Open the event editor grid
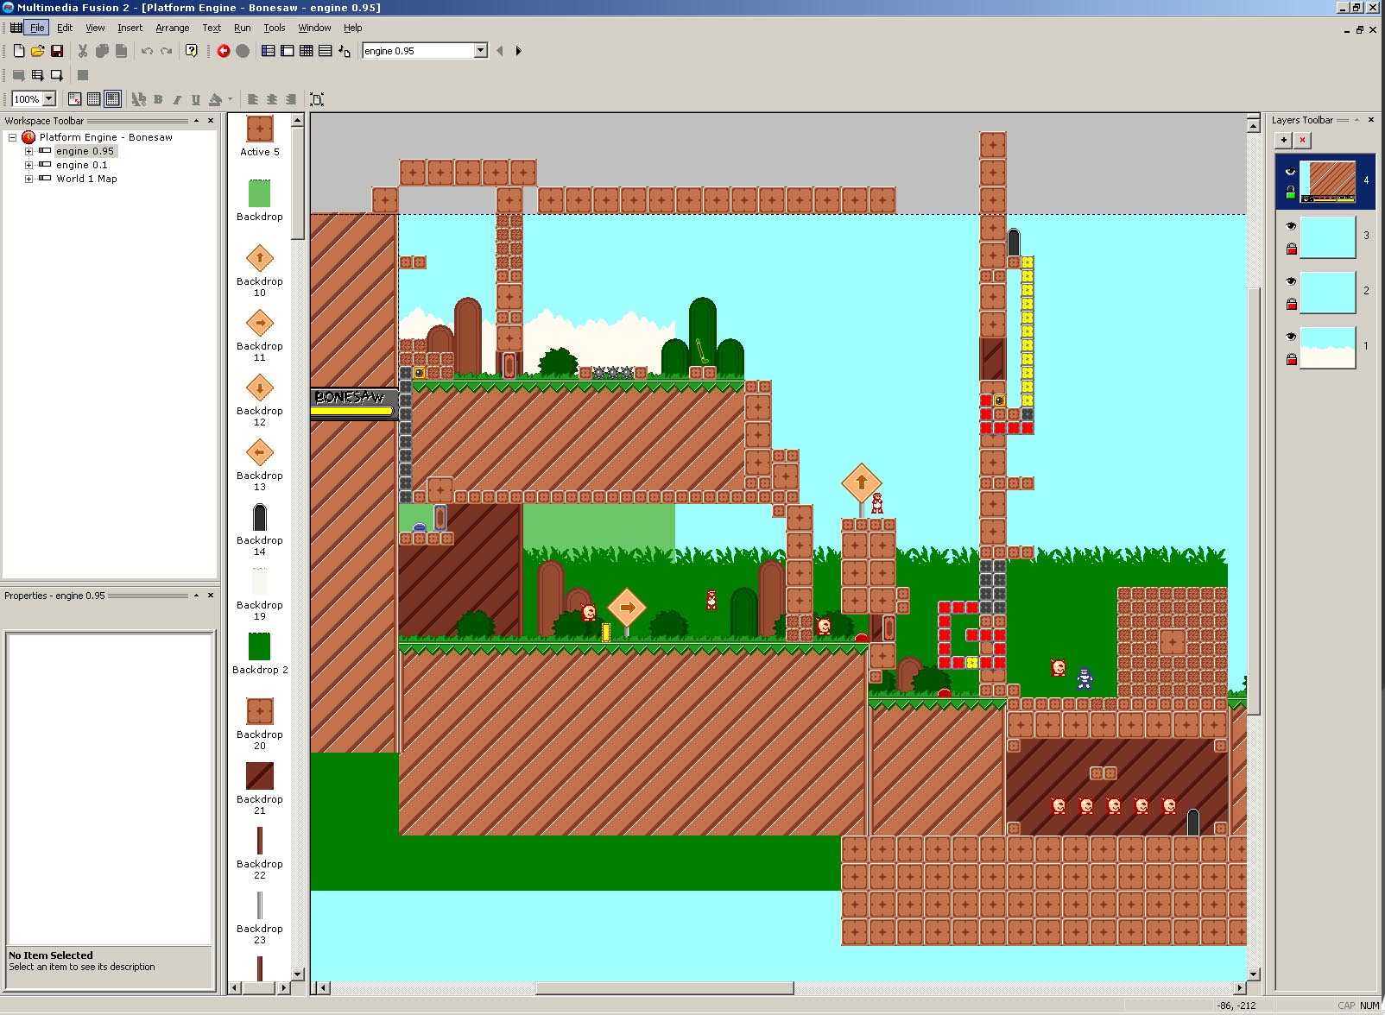Screen dimensions: 1385x1015 (307, 51)
